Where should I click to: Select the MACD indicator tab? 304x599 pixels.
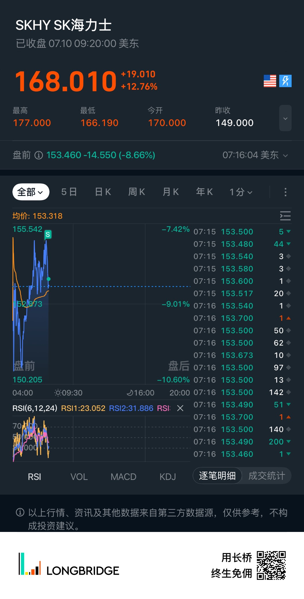(123, 477)
